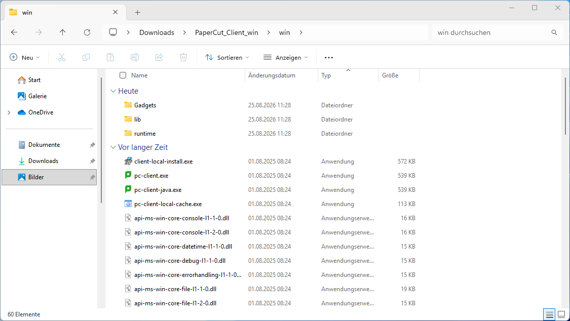
Task: Open the three-dots more options menu
Action: point(329,57)
